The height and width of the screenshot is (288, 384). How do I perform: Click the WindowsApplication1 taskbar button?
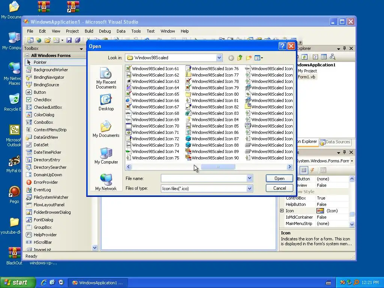point(97,283)
